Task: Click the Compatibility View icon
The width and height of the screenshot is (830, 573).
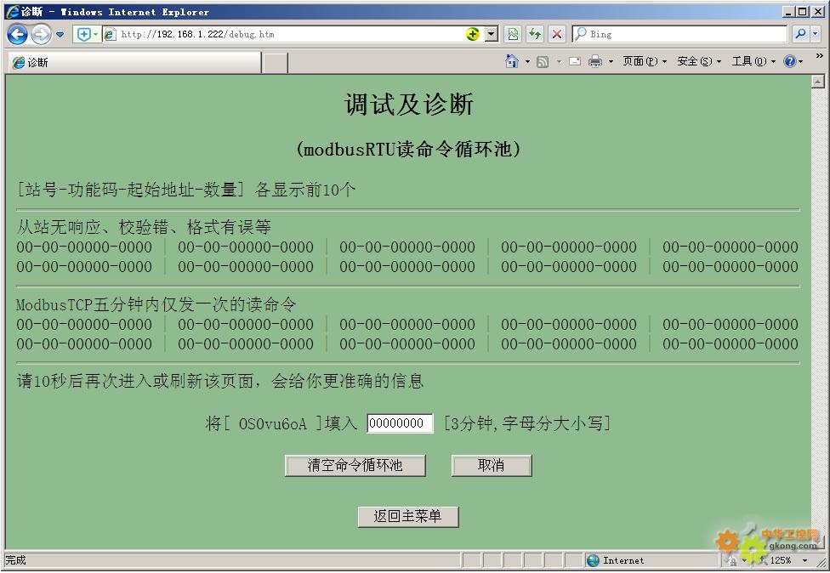Action: click(x=513, y=34)
